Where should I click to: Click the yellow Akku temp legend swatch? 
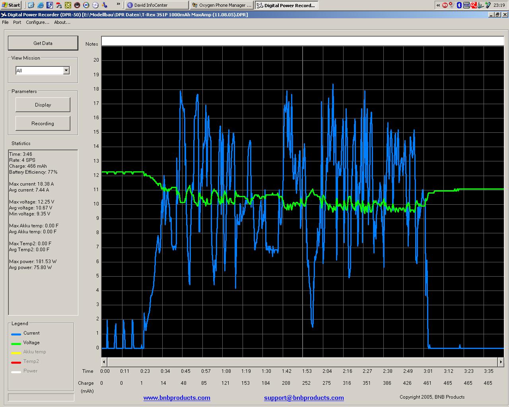click(16, 353)
